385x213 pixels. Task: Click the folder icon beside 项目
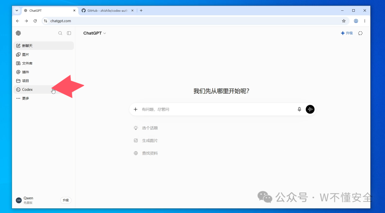coord(18,81)
